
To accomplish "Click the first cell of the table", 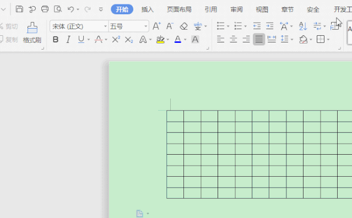I will tap(175, 116).
